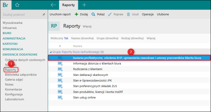Open Komentarze in sidebar

(13, 89)
